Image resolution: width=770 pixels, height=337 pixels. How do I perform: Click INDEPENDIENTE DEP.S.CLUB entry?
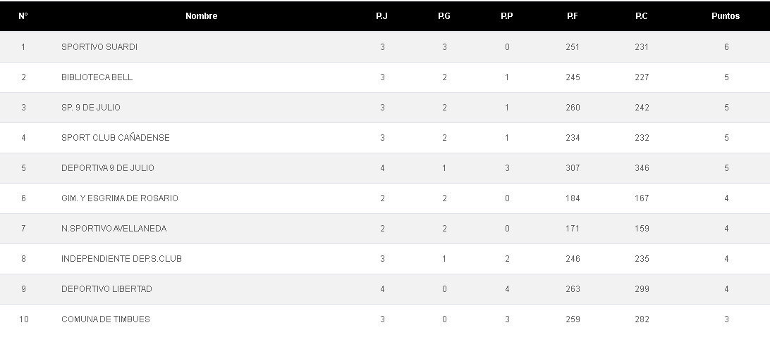[x=121, y=259]
